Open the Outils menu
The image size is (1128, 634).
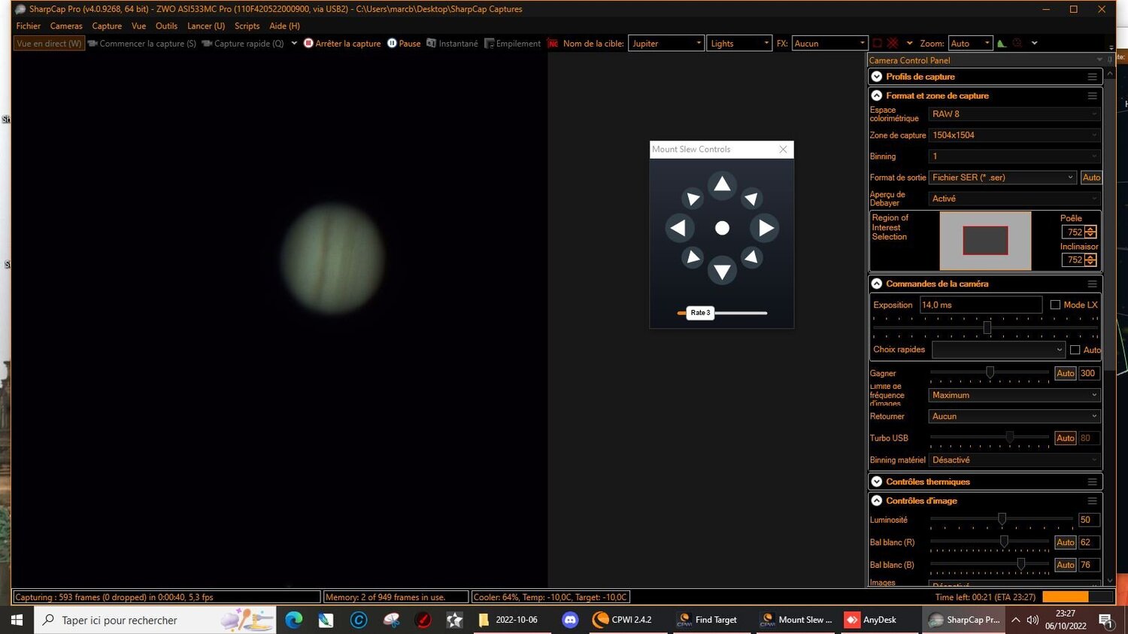click(166, 26)
